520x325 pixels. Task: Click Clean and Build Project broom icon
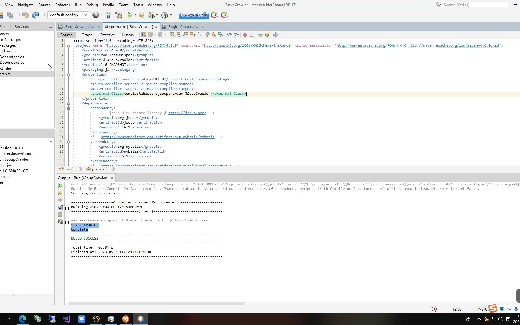[x=119, y=15]
